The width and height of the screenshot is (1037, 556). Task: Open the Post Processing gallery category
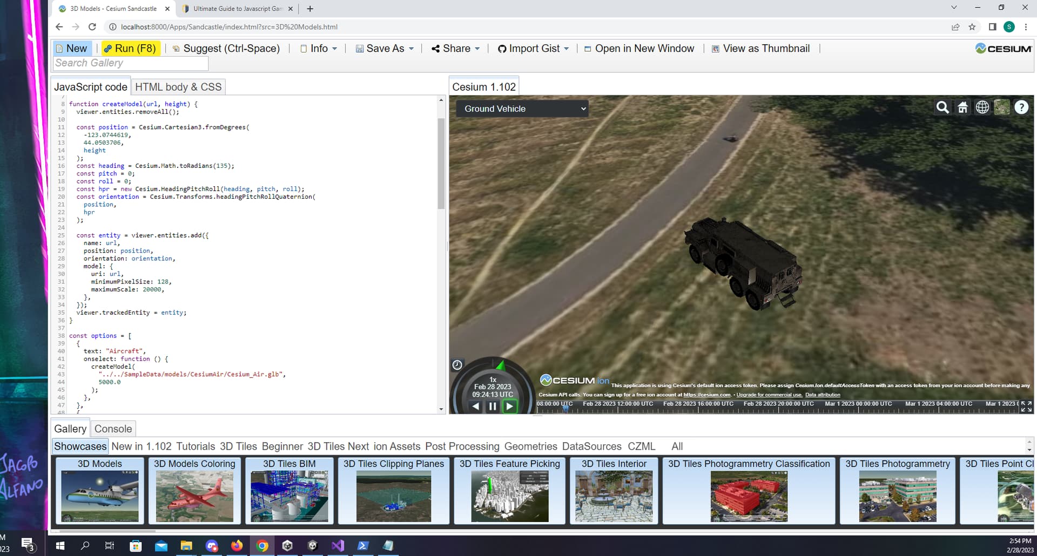[x=462, y=446]
